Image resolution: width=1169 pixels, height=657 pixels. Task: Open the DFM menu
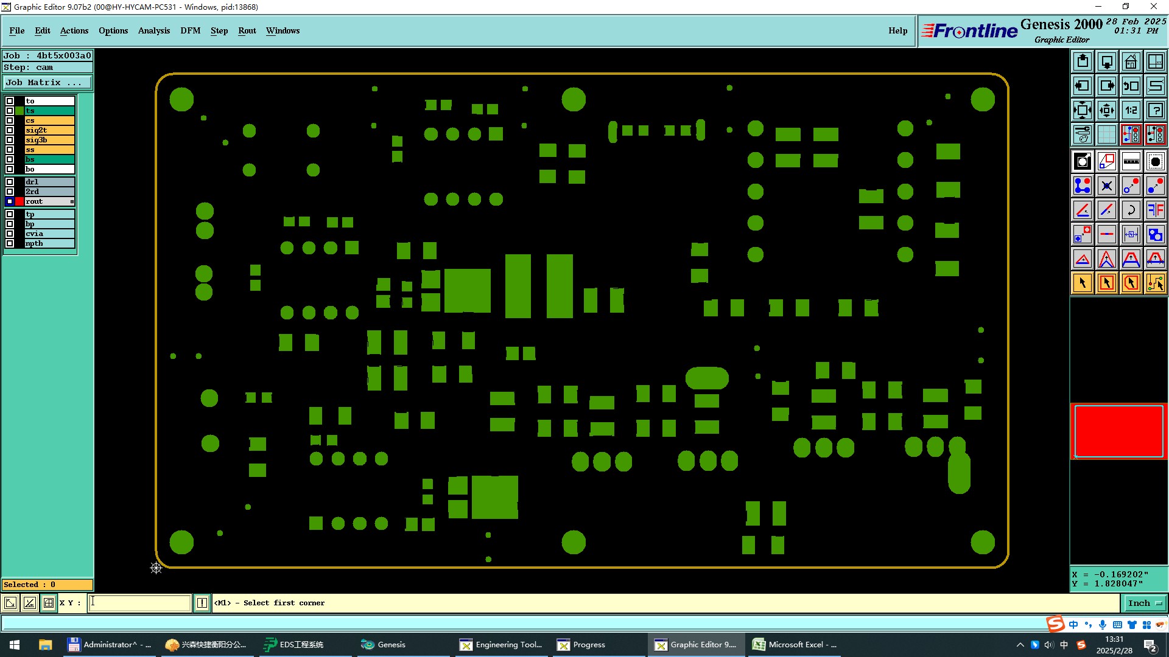[190, 30]
